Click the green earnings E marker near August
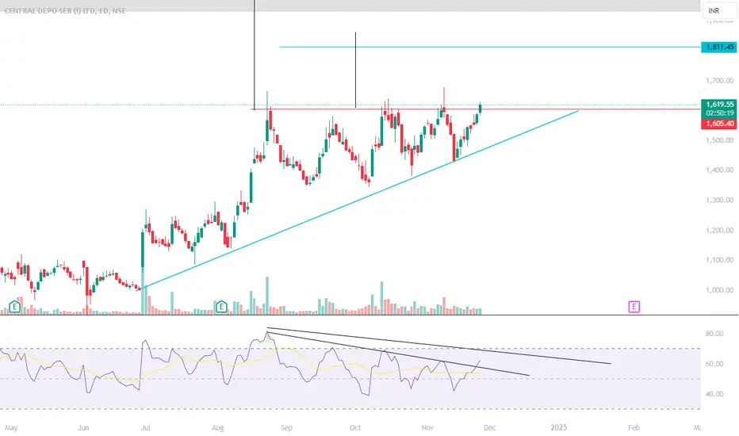Image resolution: width=739 pixels, height=436 pixels. pyautogui.click(x=221, y=307)
